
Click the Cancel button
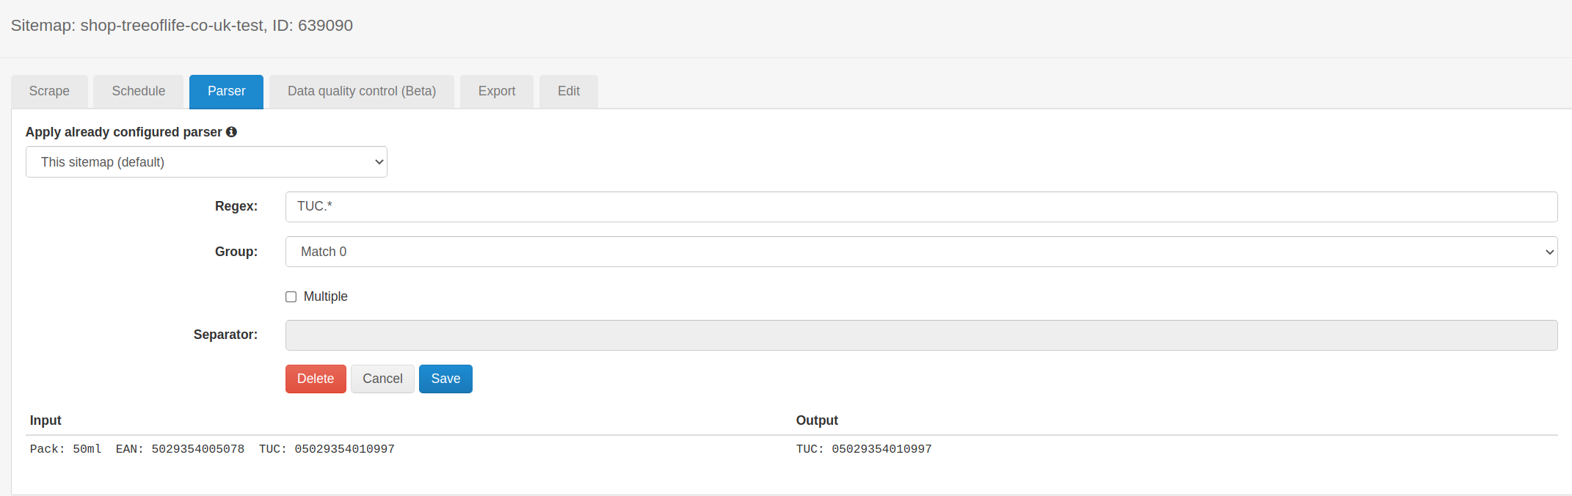pos(382,379)
